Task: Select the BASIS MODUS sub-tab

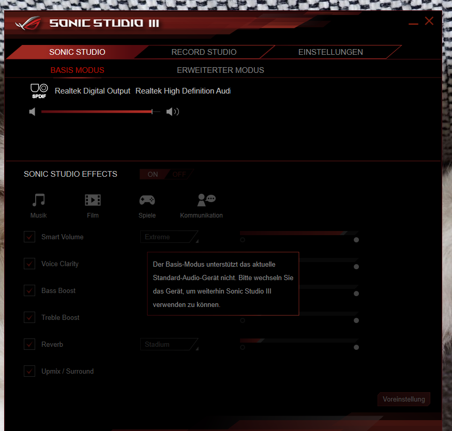Action: tap(77, 70)
